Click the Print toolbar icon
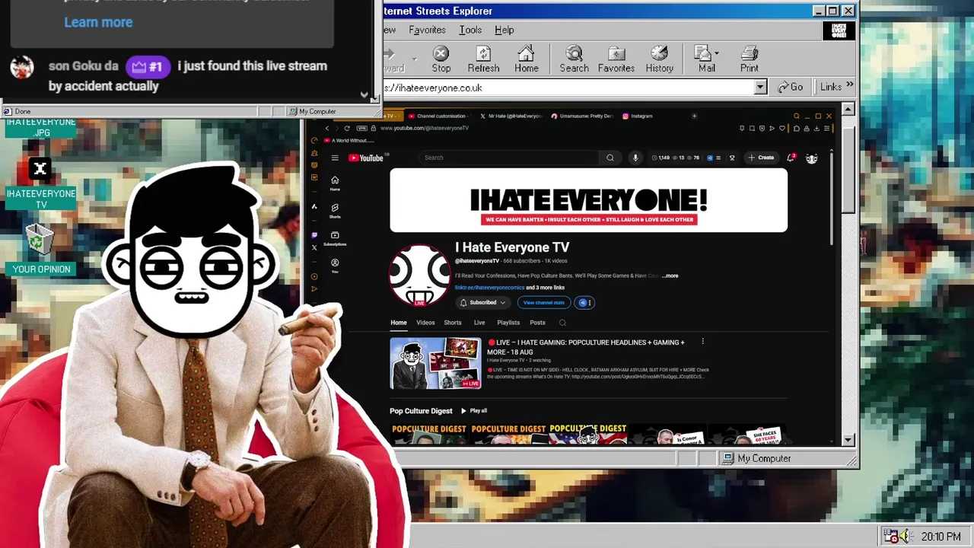Image resolution: width=974 pixels, height=548 pixels. click(x=750, y=59)
